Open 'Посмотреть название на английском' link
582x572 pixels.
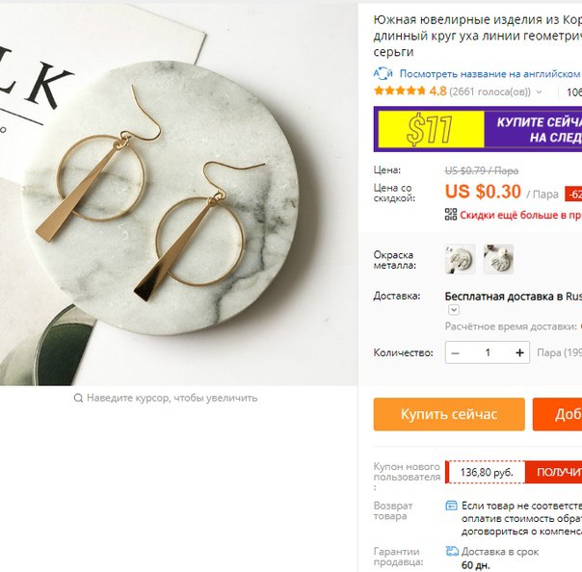[x=489, y=74]
